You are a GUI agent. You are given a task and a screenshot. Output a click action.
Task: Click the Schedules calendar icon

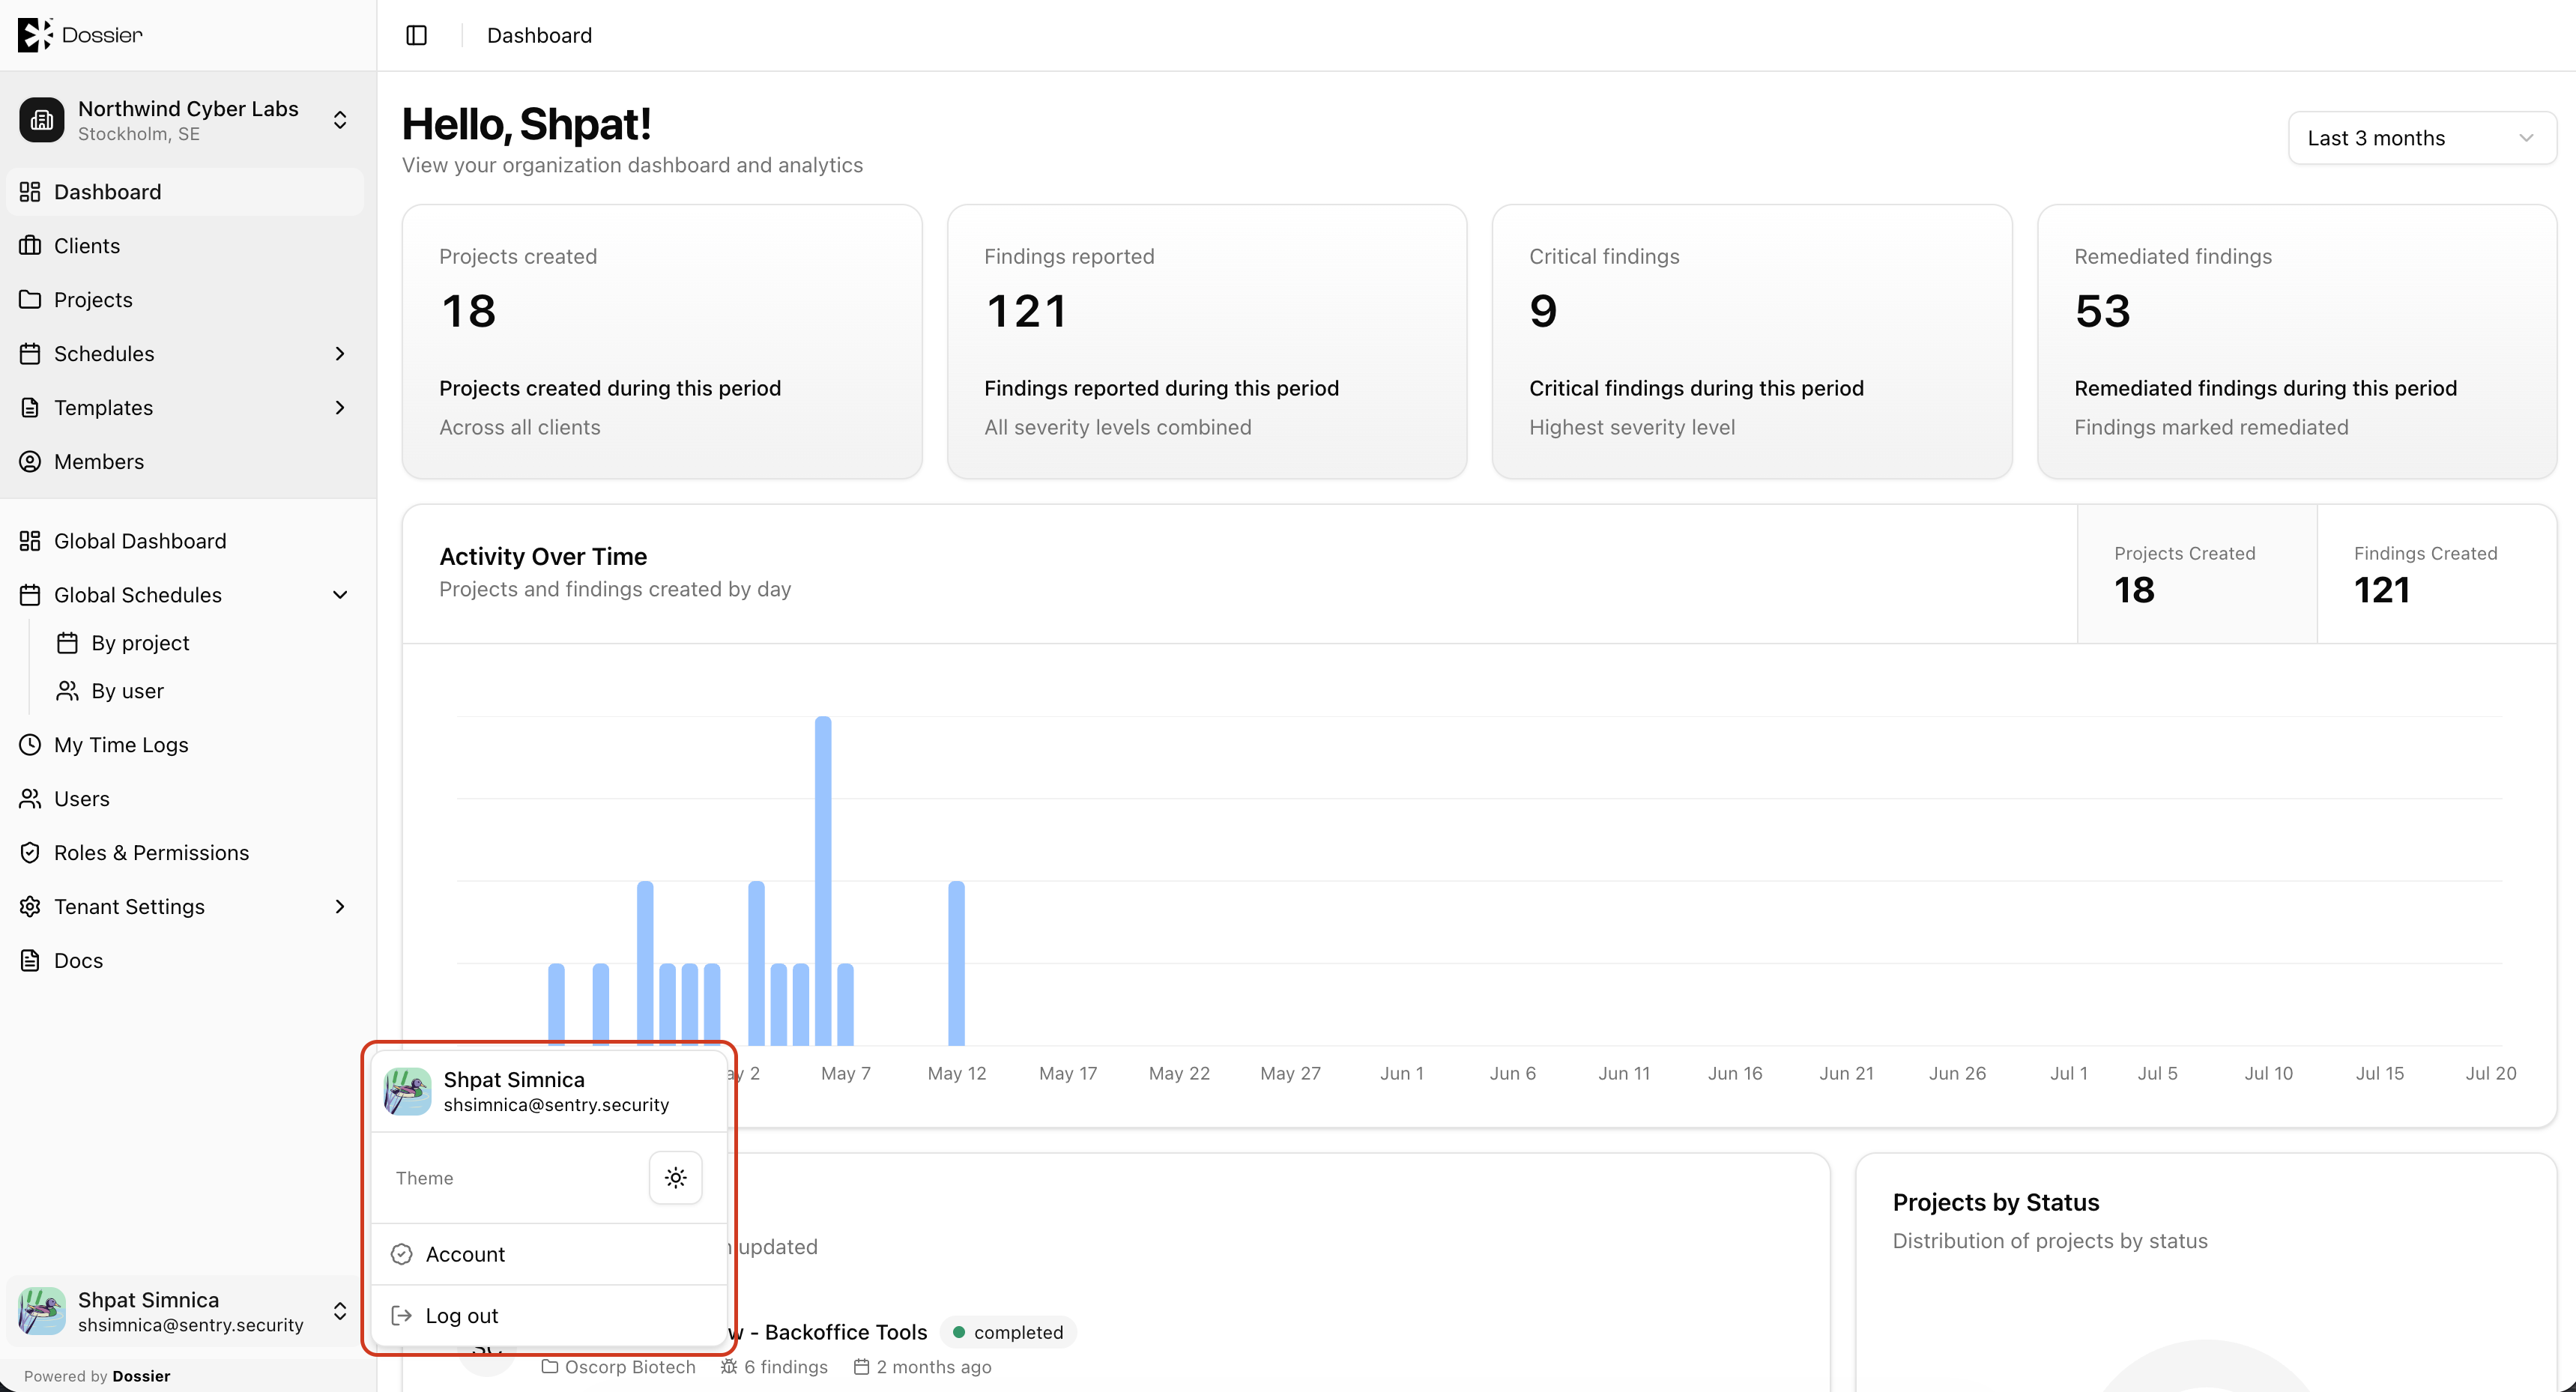[x=30, y=354]
